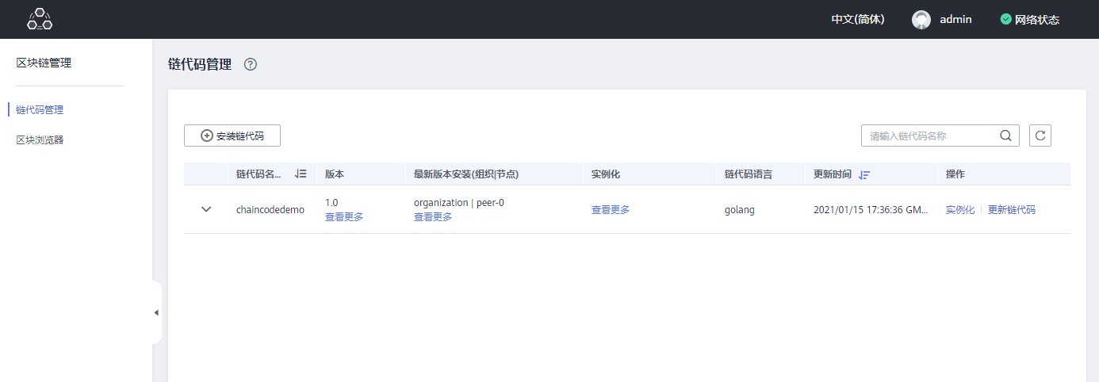Screen dimensions: 1099x382
Task: Open the help question mark icon
Action: point(251,65)
